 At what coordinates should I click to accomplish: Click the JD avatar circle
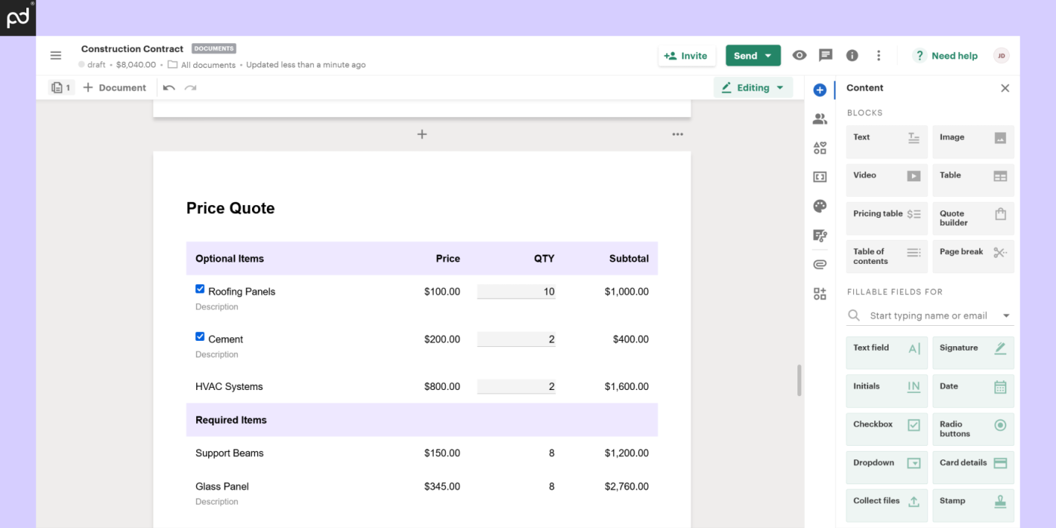click(1001, 55)
